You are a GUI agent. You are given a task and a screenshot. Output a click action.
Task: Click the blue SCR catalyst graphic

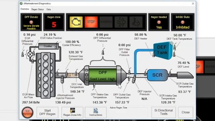(157, 75)
